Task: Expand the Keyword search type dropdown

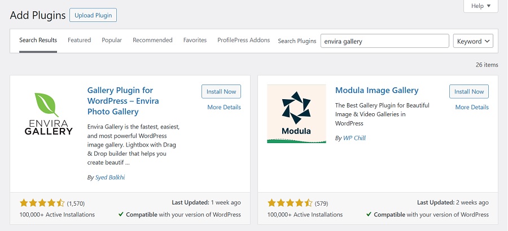Action: click(x=473, y=41)
